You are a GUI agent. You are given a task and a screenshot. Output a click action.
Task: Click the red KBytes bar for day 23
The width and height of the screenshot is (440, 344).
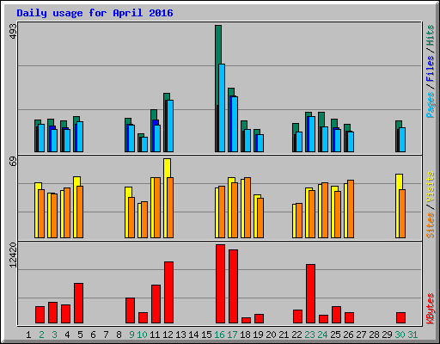(310, 294)
